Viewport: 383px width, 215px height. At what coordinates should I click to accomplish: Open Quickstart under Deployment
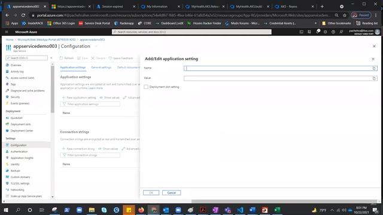(x=16, y=118)
